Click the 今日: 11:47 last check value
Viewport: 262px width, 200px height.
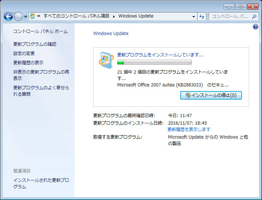point(180,116)
